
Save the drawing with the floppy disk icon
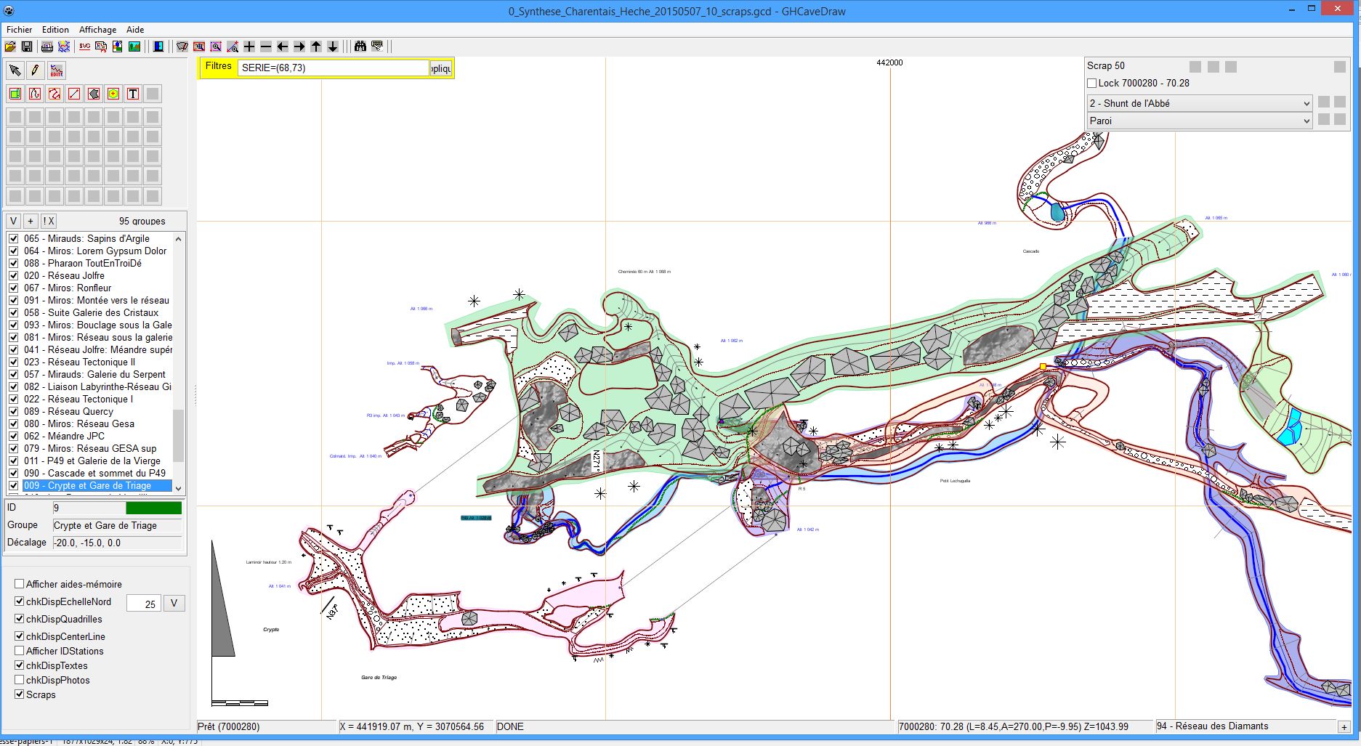27,46
